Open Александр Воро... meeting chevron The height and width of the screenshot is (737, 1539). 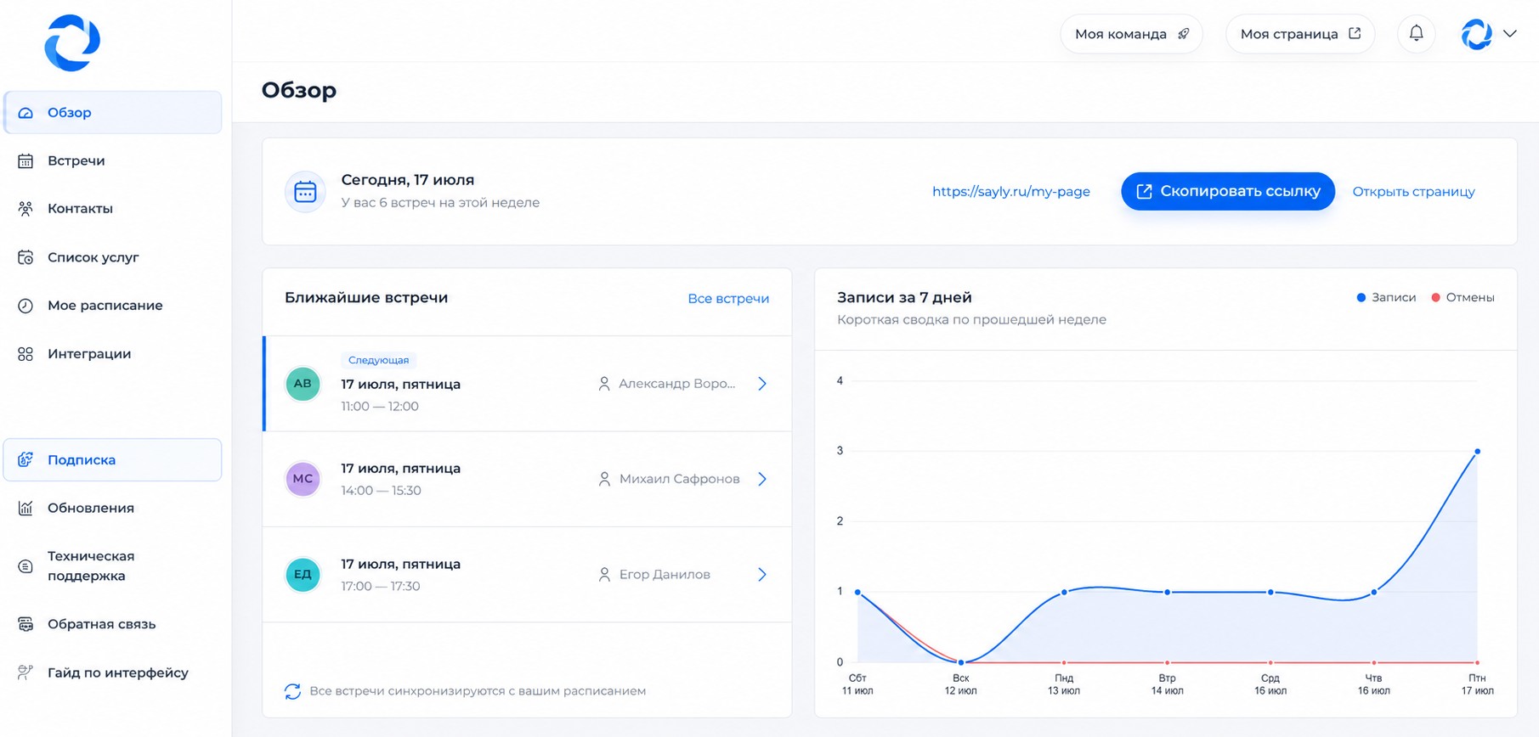tap(762, 384)
